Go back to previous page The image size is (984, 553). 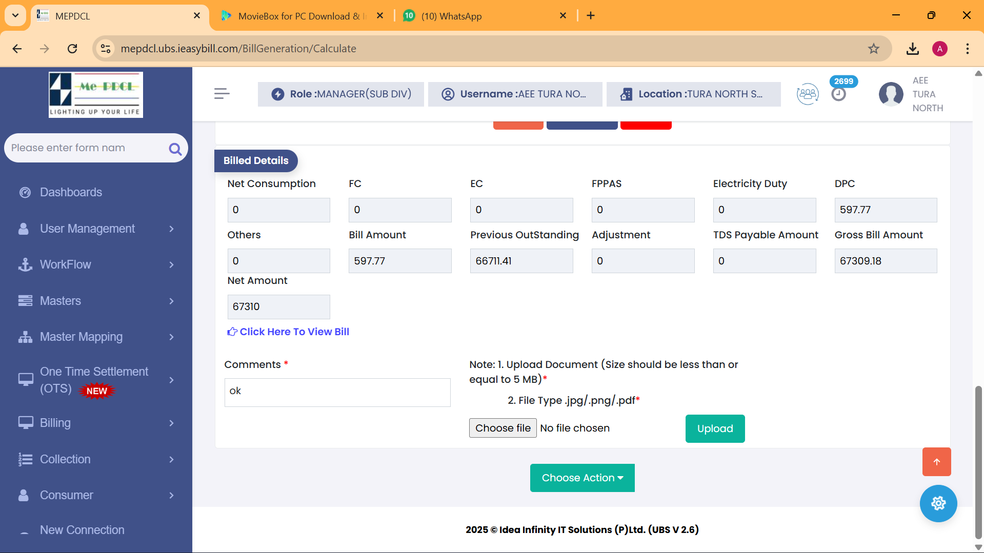17,49
